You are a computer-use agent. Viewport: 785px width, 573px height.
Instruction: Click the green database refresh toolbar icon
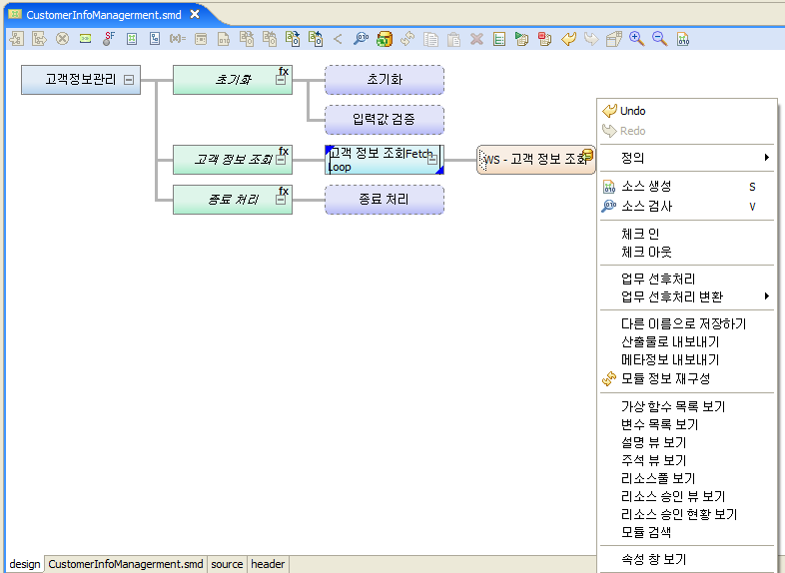pos(384,39)
